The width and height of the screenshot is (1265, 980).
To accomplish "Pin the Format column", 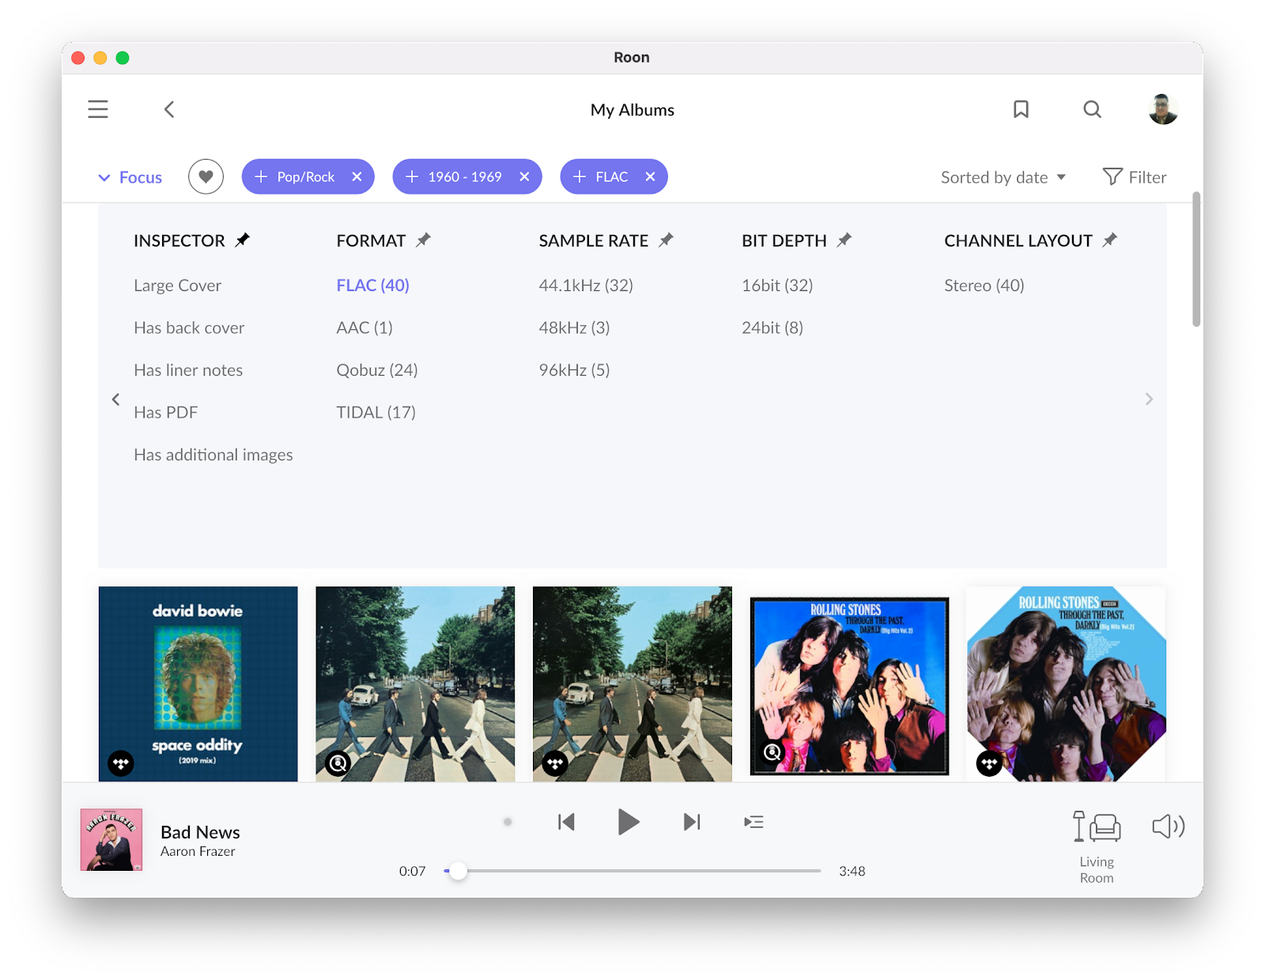I will pos(424,240).
